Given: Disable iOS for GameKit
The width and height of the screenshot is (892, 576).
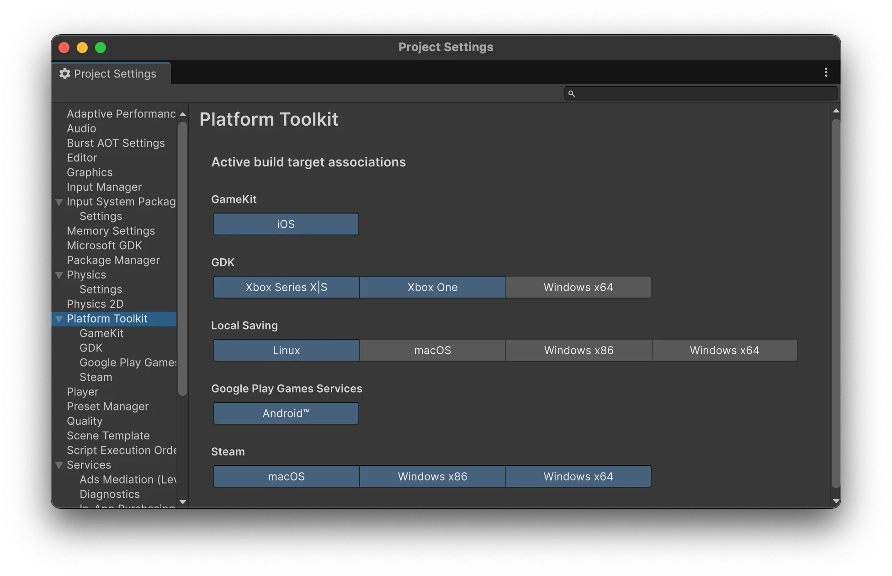Looking at the screenshot, I should tap(286, 224).
